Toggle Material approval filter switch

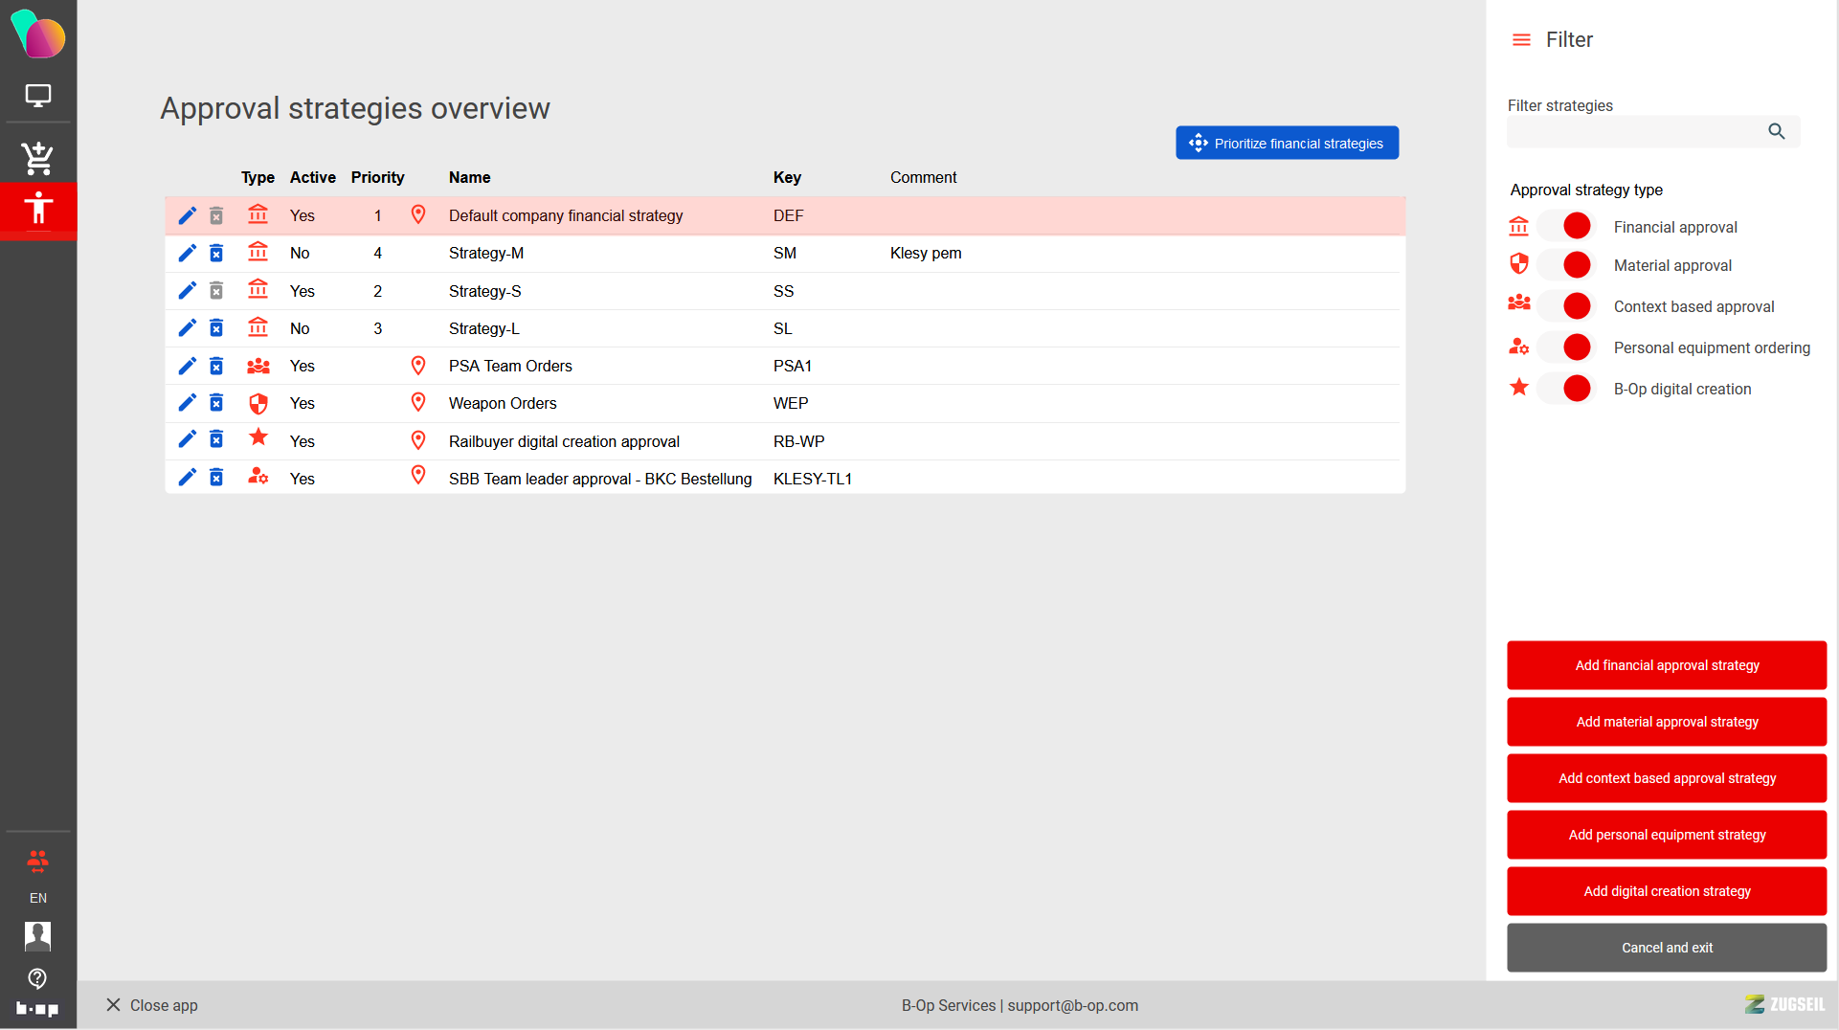pos(1566,265)
